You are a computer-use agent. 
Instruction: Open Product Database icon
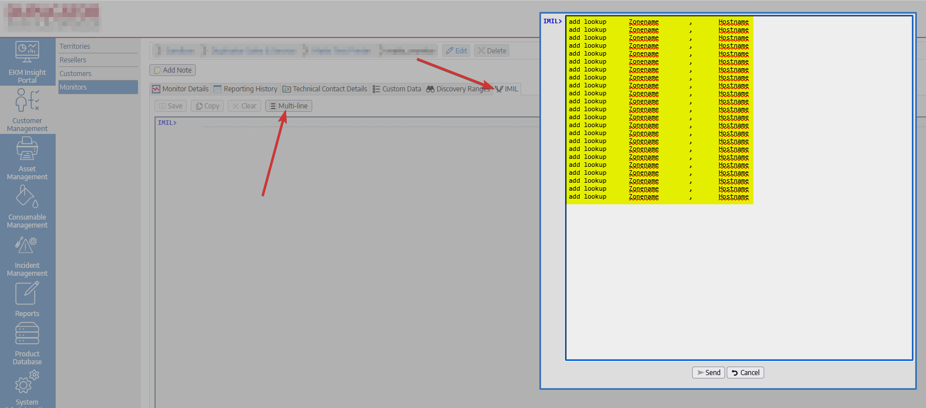tap(27, 334)
